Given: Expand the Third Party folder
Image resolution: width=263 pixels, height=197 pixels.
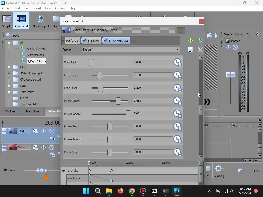Looking at the screenshot, I should click(x=9, y=92).
